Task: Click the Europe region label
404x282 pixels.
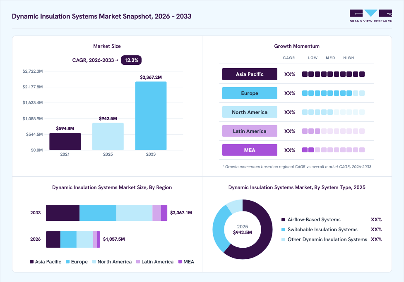Action: pyautogui.click(x=250, y=93)
